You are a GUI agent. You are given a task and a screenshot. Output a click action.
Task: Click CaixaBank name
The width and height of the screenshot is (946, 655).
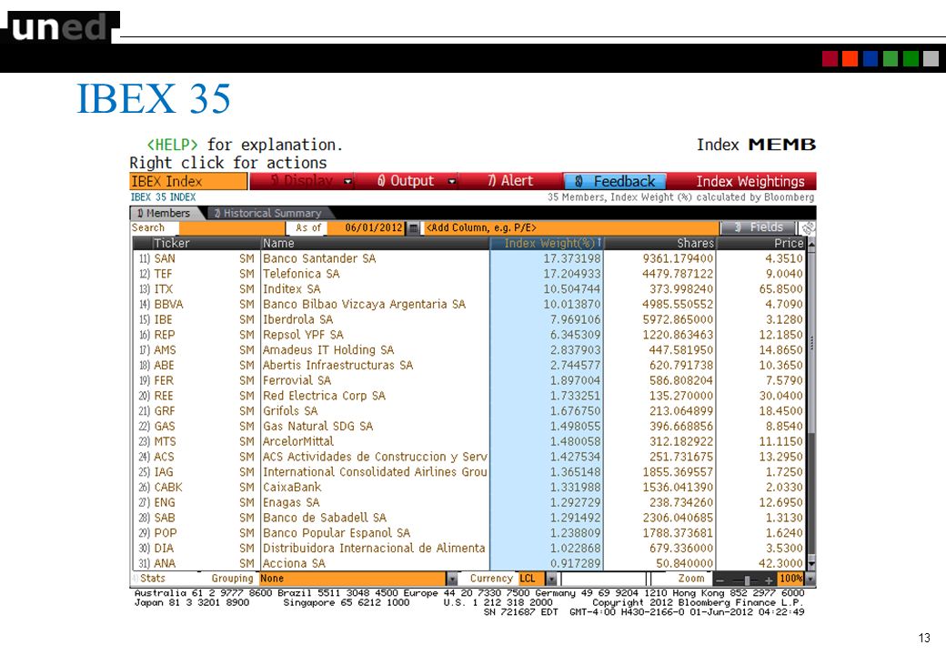pos(292,488)
